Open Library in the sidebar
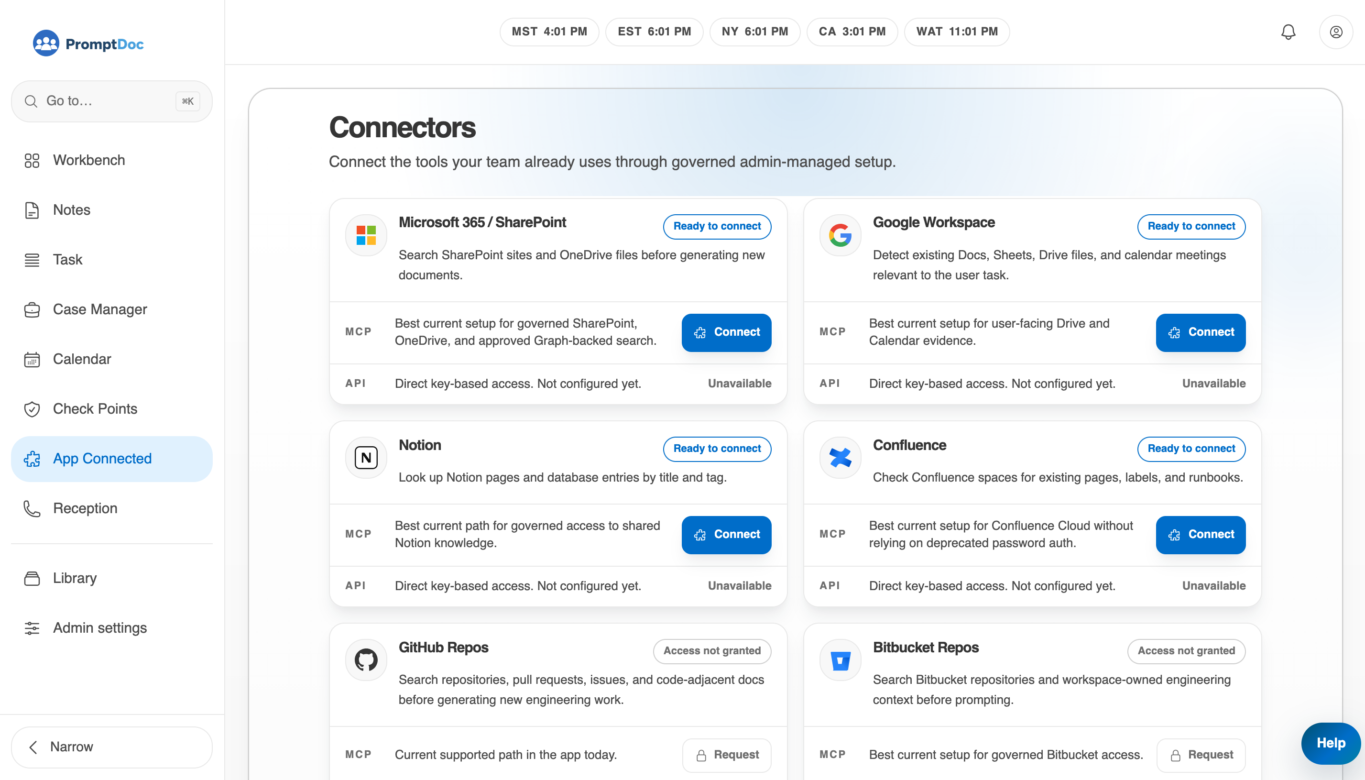This screenshot has width=1365, height=780. [x=111, y=578]
